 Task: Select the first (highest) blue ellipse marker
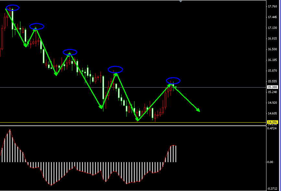pyautogui.click(x=12, y=8)
